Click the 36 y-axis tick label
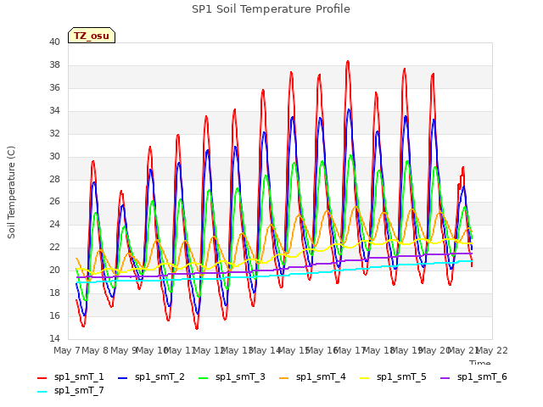The width and height of the screenshot is (543, 407). coord(54,87)
